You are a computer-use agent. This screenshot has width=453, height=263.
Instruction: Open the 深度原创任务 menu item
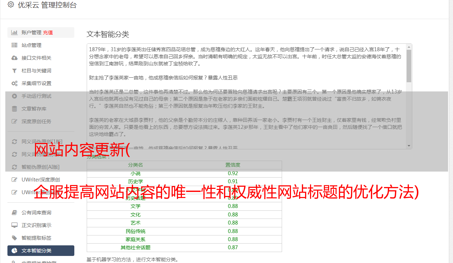(41, 121)
